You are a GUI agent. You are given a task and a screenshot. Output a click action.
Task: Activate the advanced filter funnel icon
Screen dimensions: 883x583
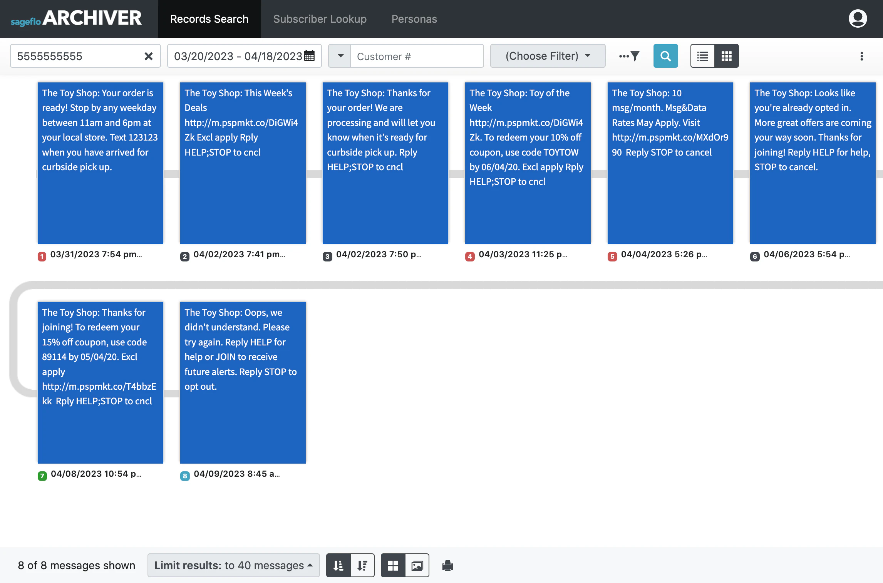[634, 56]
